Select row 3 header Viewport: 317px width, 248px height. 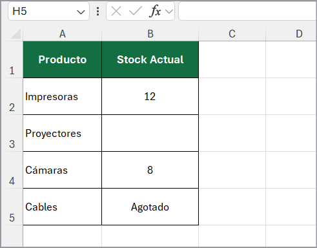click(x=12, y=133)
